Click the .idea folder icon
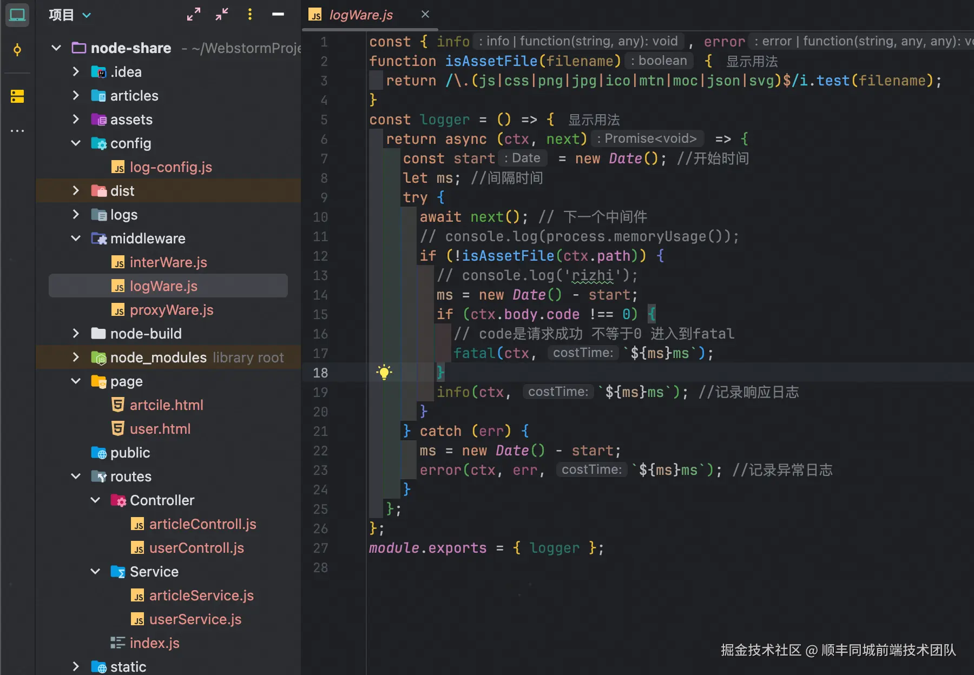The image size is (974, 675). (x=98, y=72)
